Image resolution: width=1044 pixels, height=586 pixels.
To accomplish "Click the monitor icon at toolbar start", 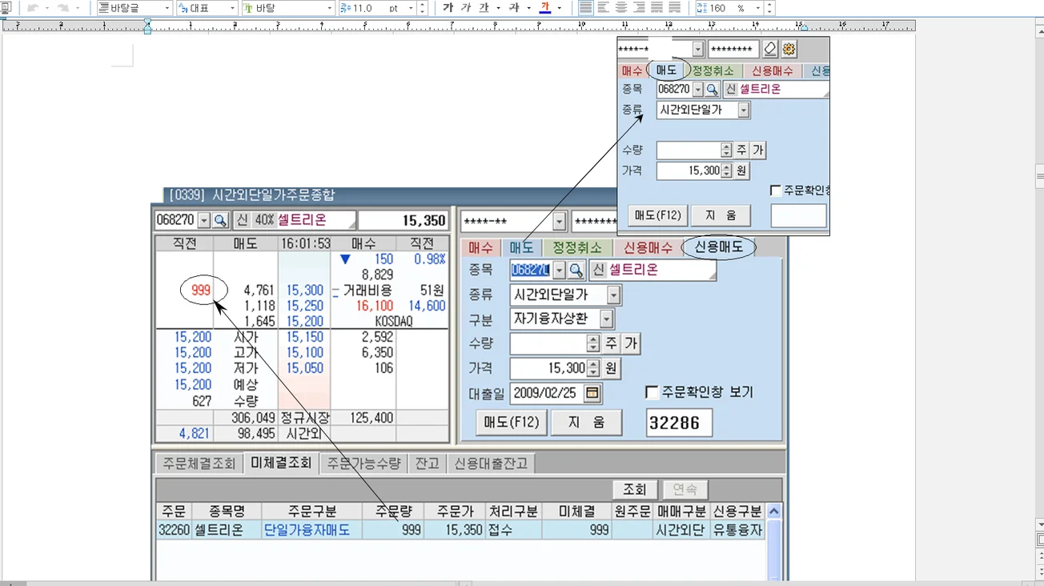I will tap(6, 8).
